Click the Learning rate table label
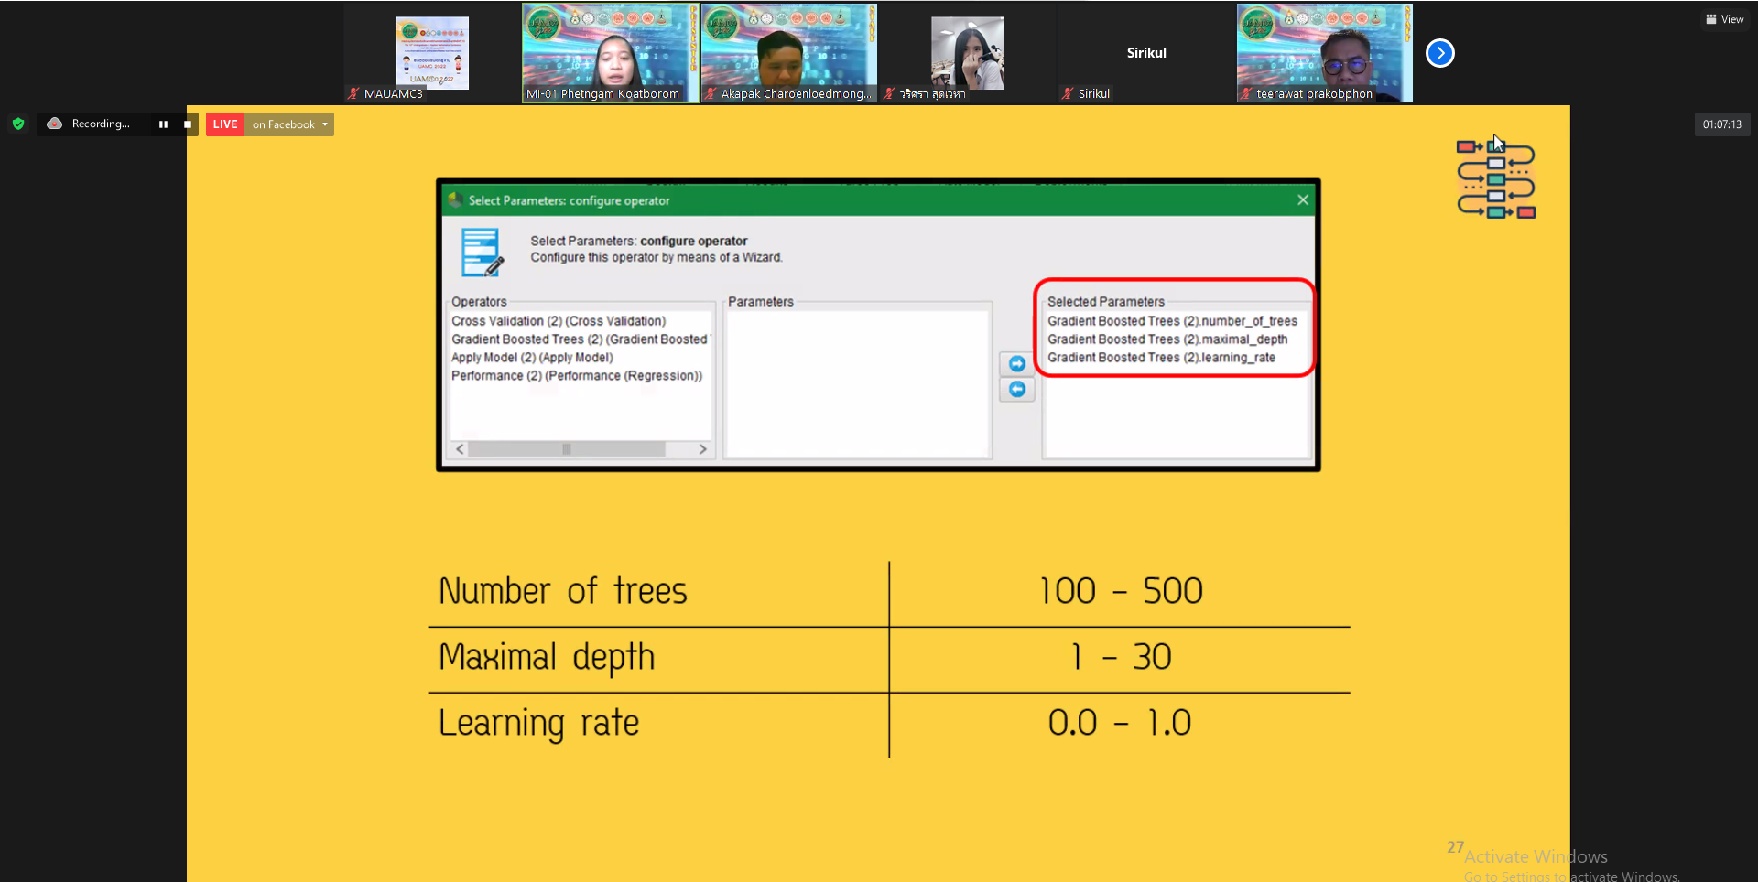Screen dimensions: 1758x882 tap(538, 723)
